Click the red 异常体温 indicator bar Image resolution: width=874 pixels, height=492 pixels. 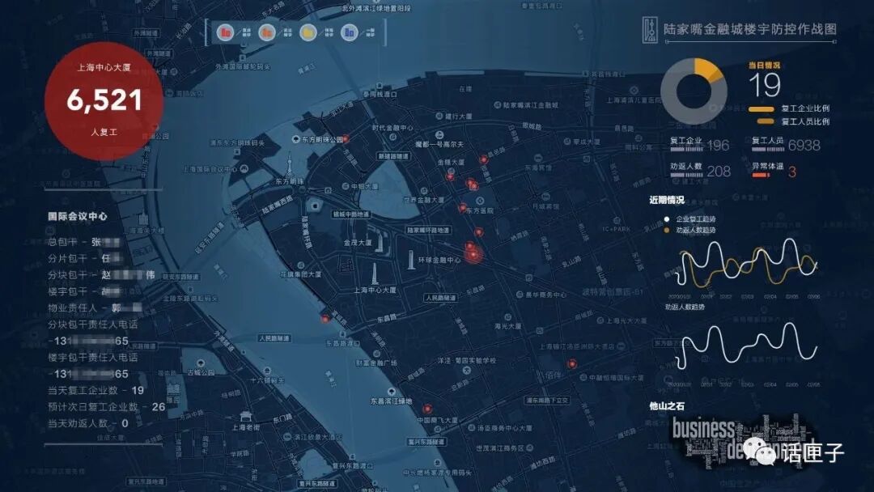pyautogui.click(x=761, y=176)
